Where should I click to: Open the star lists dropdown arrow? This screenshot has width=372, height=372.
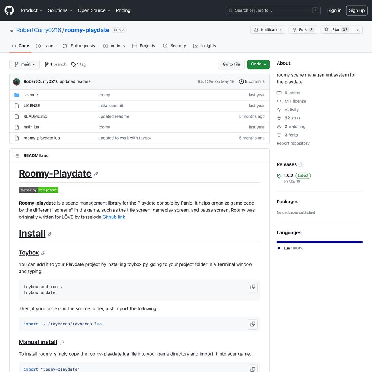coord(358,30)
